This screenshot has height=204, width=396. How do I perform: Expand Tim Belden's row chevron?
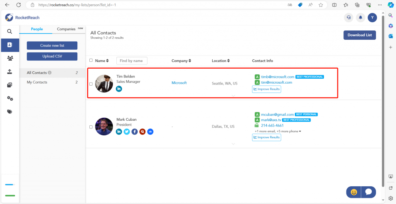233,96
